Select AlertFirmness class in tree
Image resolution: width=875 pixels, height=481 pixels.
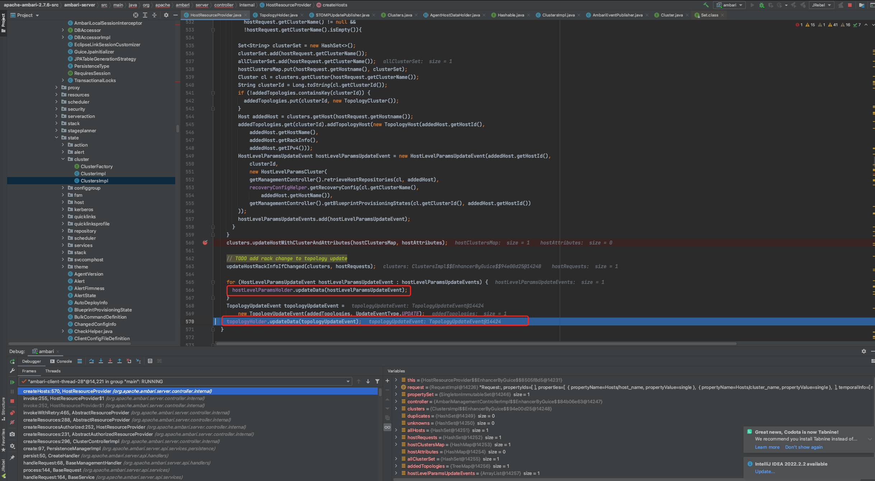pyautogui.click(x=89, y=288)
